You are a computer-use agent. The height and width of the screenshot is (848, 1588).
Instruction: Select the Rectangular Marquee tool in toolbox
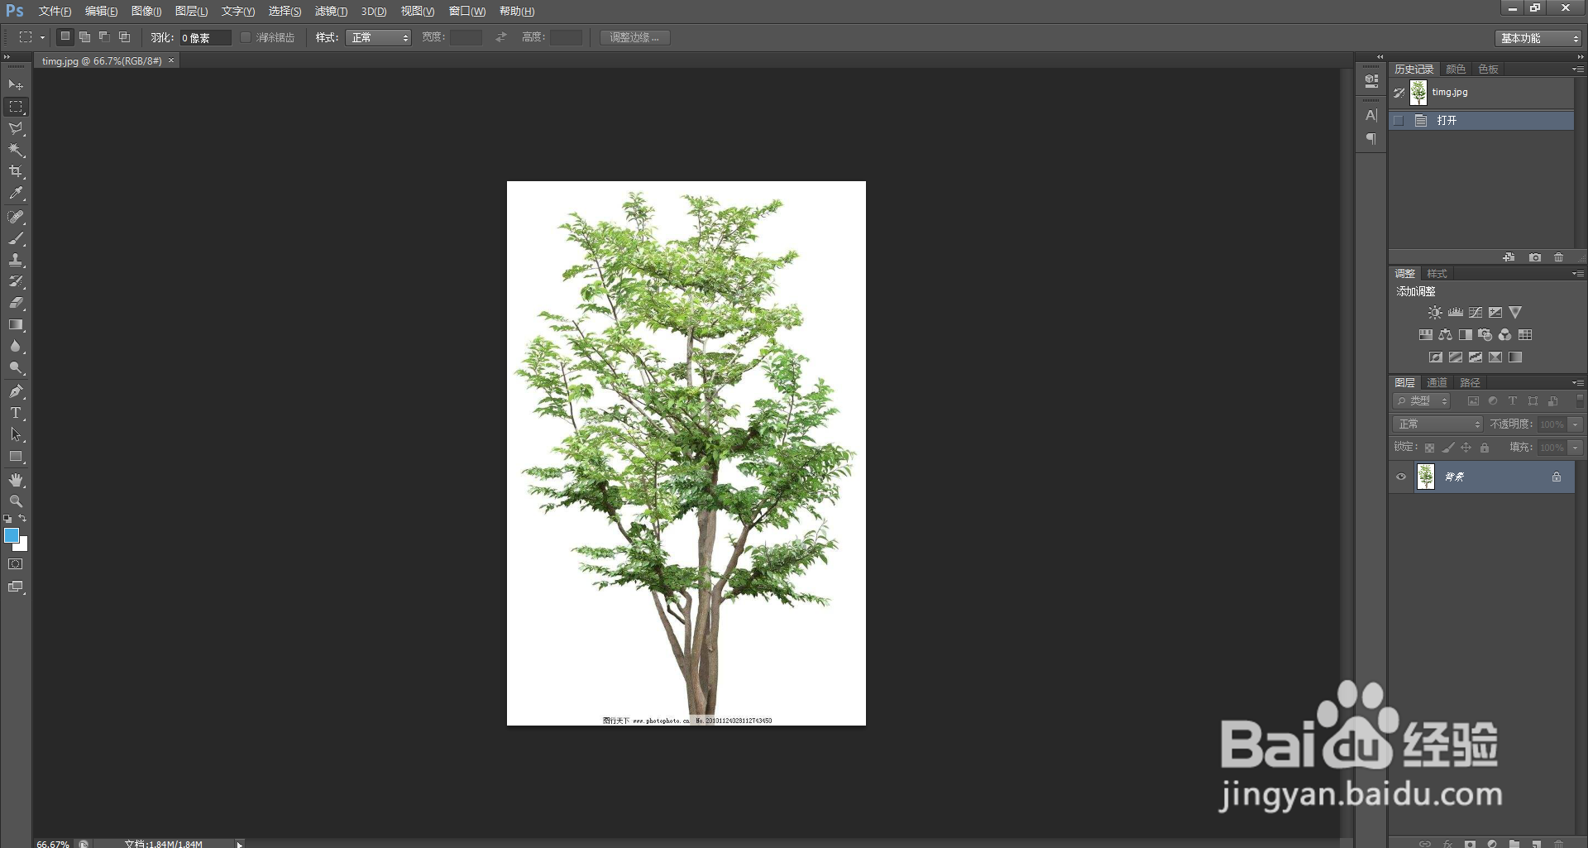tap(16, 107)
